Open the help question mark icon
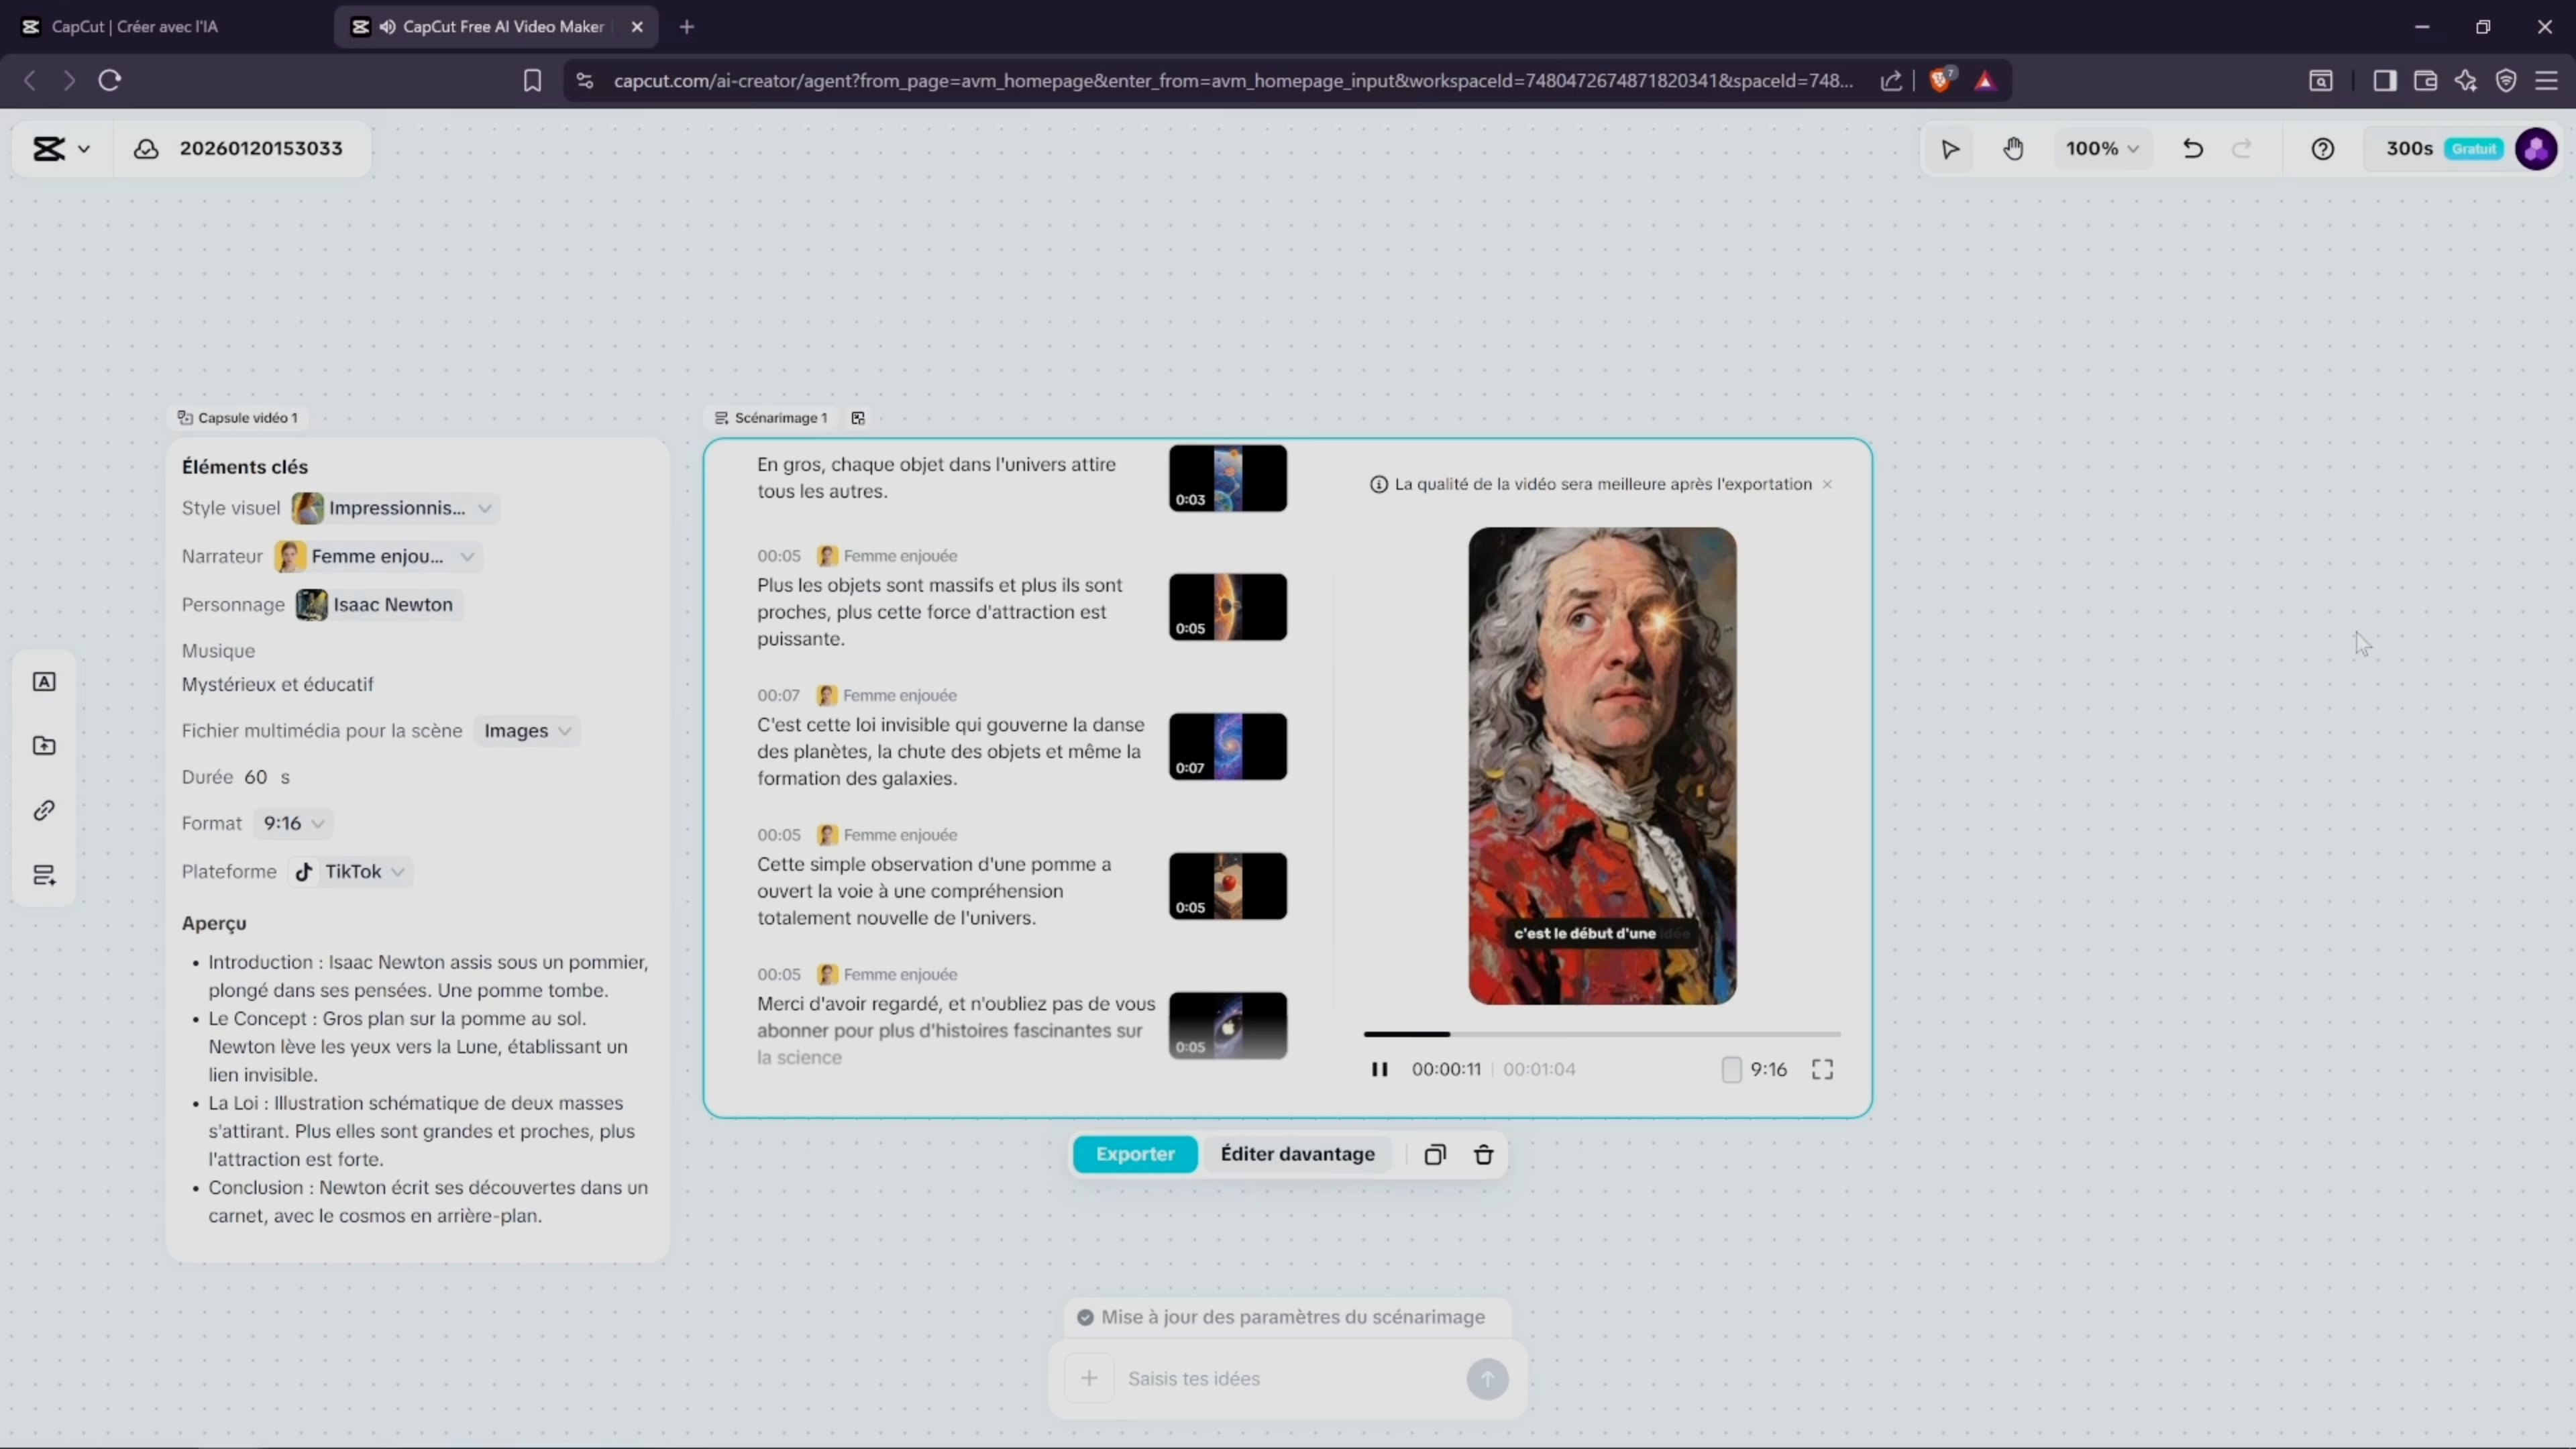The height and width of the screenshot is (1449, 2576). tap(2322, 149)
